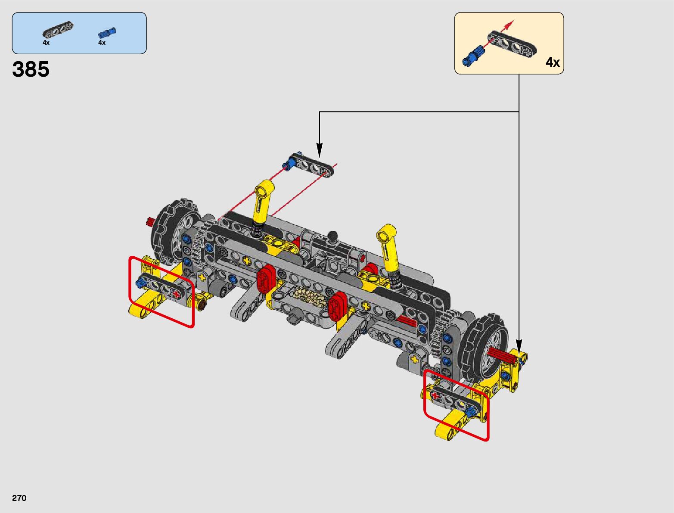The image size is (674, 513).
Task: Click the red axle through the right wheel
Action: [x=500, y=355]
